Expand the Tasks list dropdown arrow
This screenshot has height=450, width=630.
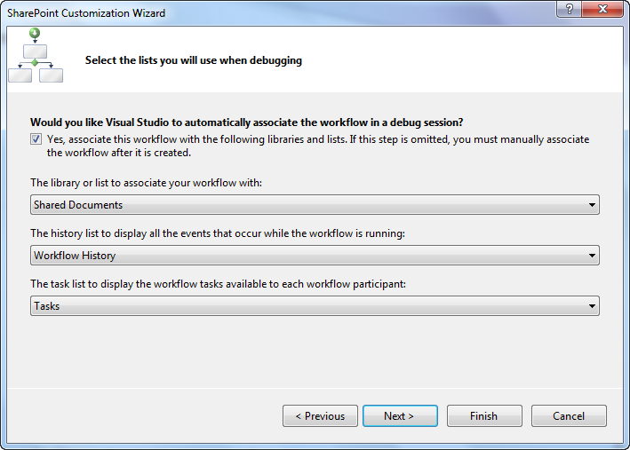coord(592,306)
